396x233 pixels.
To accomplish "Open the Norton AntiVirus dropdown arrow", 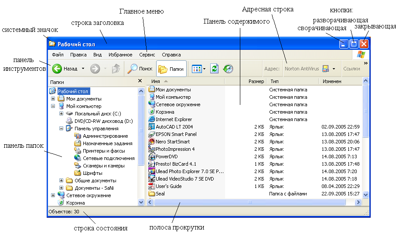I will pos(334,69).
